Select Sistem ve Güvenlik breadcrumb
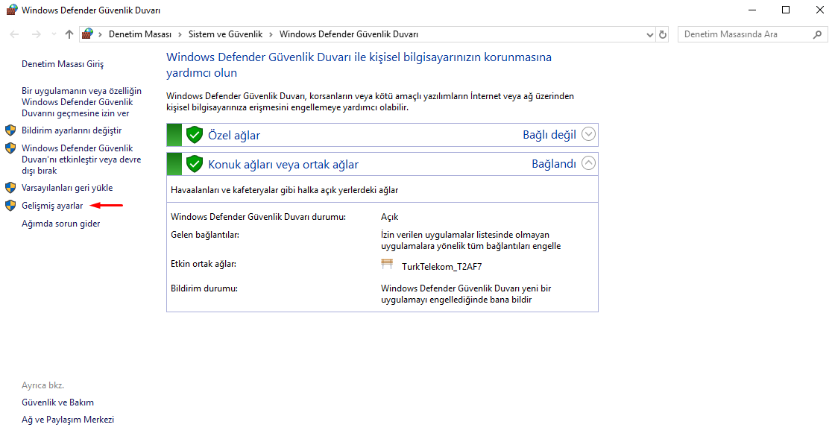835x439 pixels. (225, 34)
